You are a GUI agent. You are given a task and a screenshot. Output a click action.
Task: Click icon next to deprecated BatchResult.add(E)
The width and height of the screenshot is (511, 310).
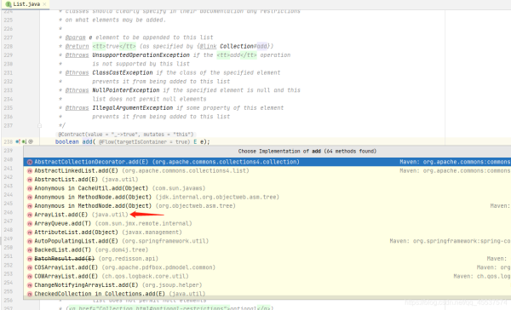(x=30, y=259)
